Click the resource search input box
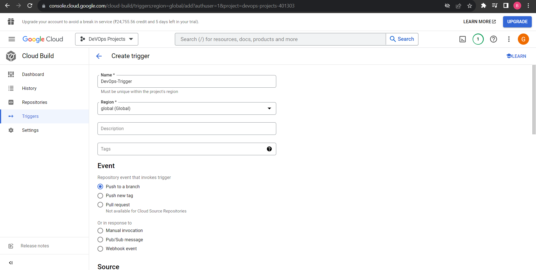Image resolution: width=536 pixels, height=270 pixels. 280,39
